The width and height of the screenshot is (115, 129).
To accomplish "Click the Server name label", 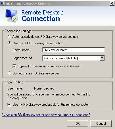I will point(21,50).
